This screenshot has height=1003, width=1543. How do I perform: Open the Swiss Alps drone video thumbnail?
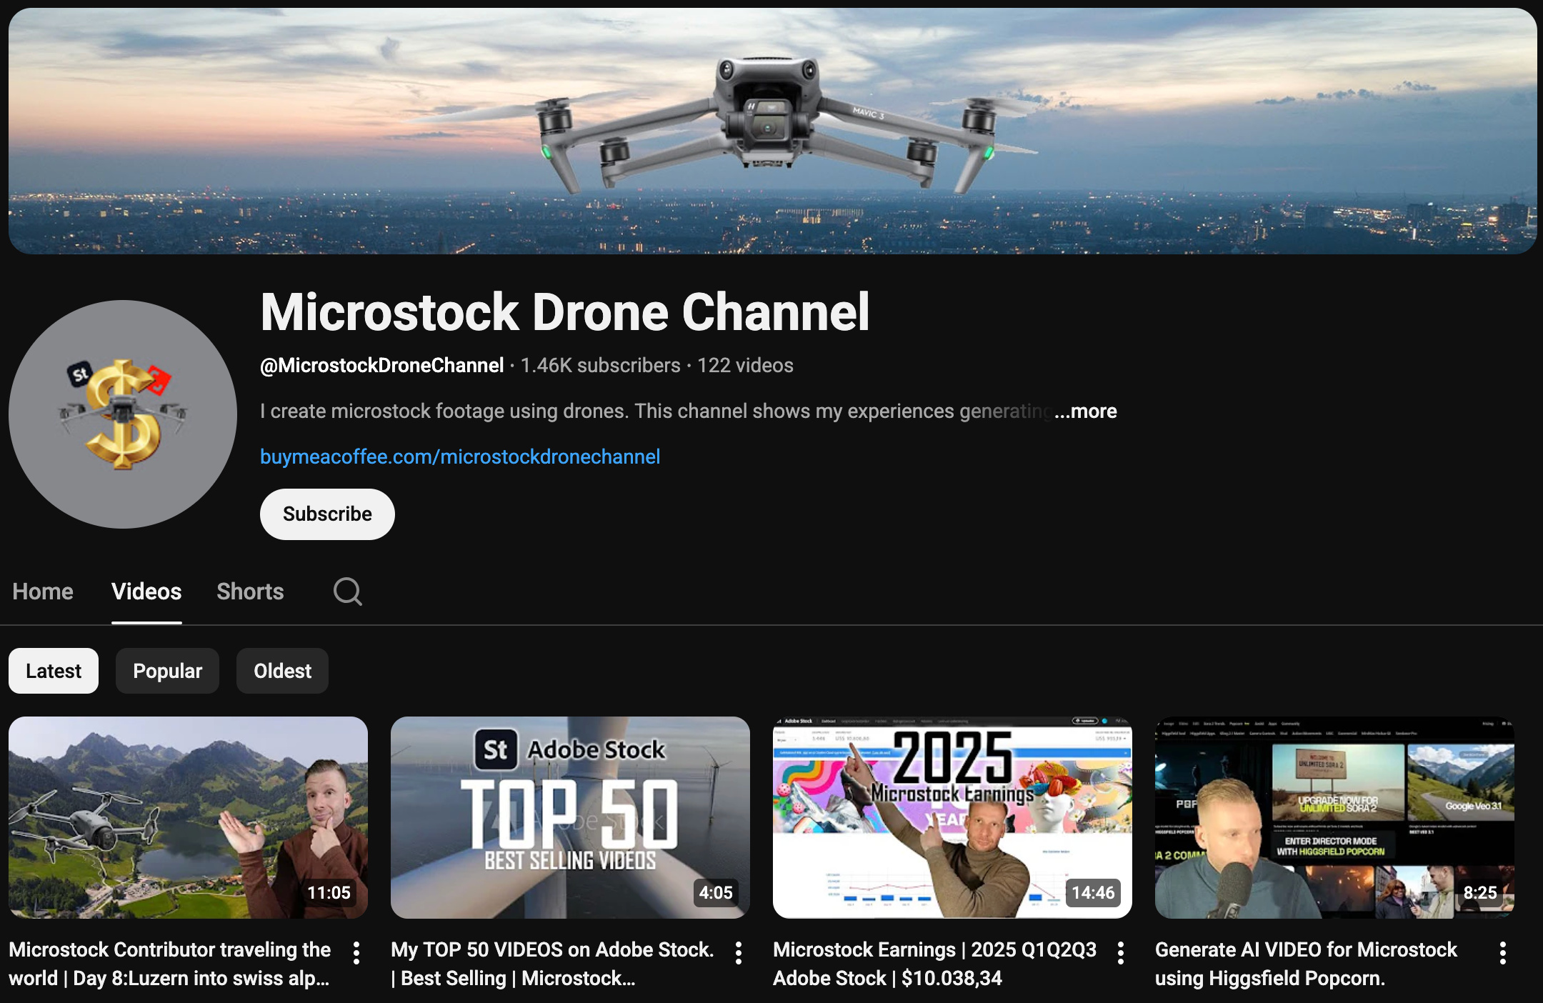pos(188,817)
